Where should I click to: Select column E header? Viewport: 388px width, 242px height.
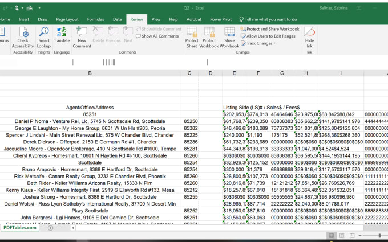(x=234, y=73)
